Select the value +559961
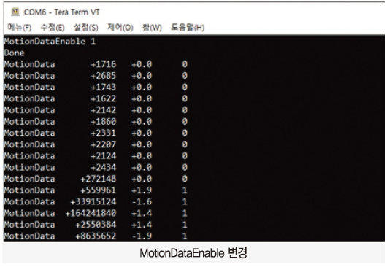 (x=99, y=190)
